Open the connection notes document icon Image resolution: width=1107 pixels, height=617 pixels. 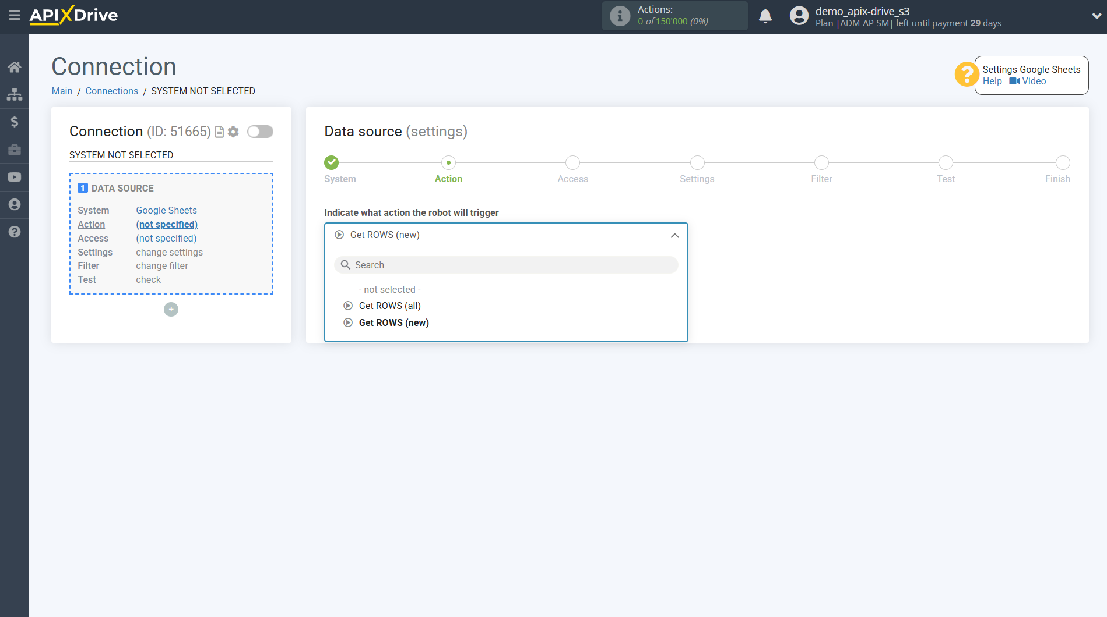[220, 132]
